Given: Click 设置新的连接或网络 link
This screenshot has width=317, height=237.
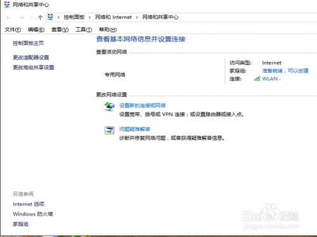Looking at the screenshot, I should click(143, 106).
